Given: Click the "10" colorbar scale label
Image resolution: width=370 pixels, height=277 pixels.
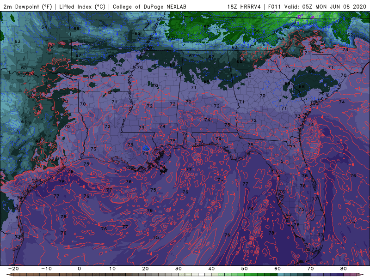Looking at the screenshot, I should click(112, 269).
